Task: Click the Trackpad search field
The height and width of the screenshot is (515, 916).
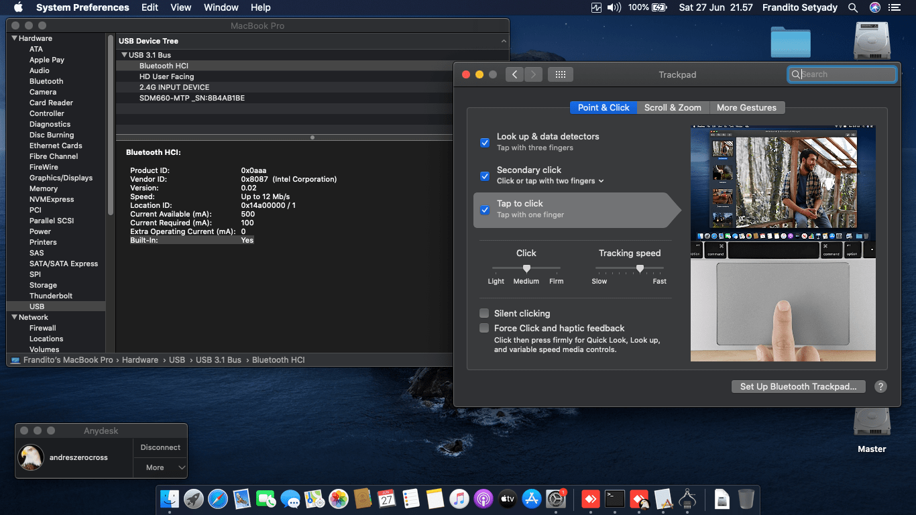Action: 842,74
